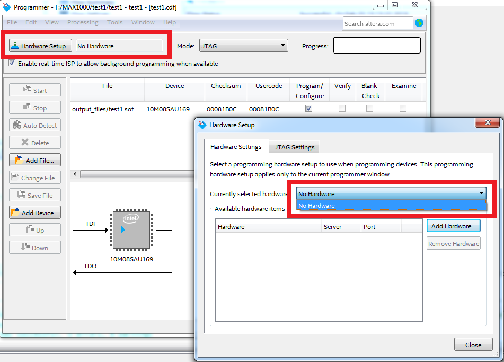Click the No Hardware field beside Hardware Setup
The image size is (504, 362).
pyautogui.click(x=119, y=46)
